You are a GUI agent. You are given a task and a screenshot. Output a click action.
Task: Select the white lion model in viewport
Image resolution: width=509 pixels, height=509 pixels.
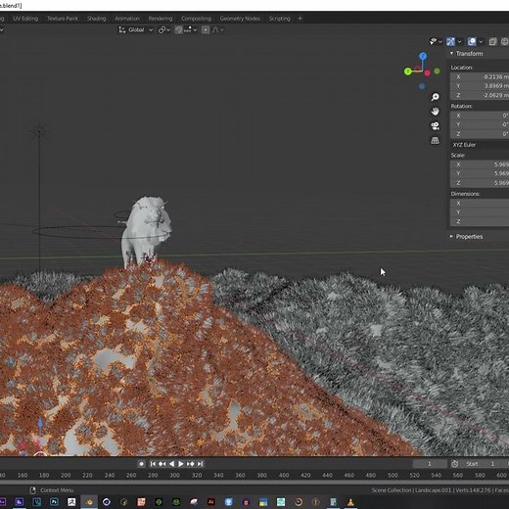tap(147, 231)
